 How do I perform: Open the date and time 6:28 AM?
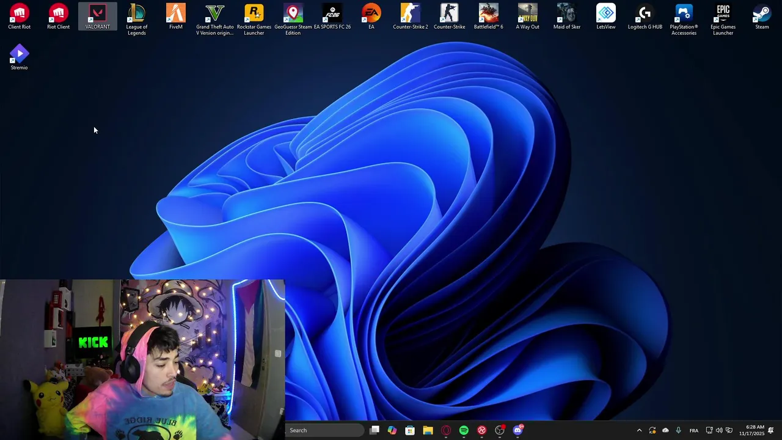click(751, 430)
